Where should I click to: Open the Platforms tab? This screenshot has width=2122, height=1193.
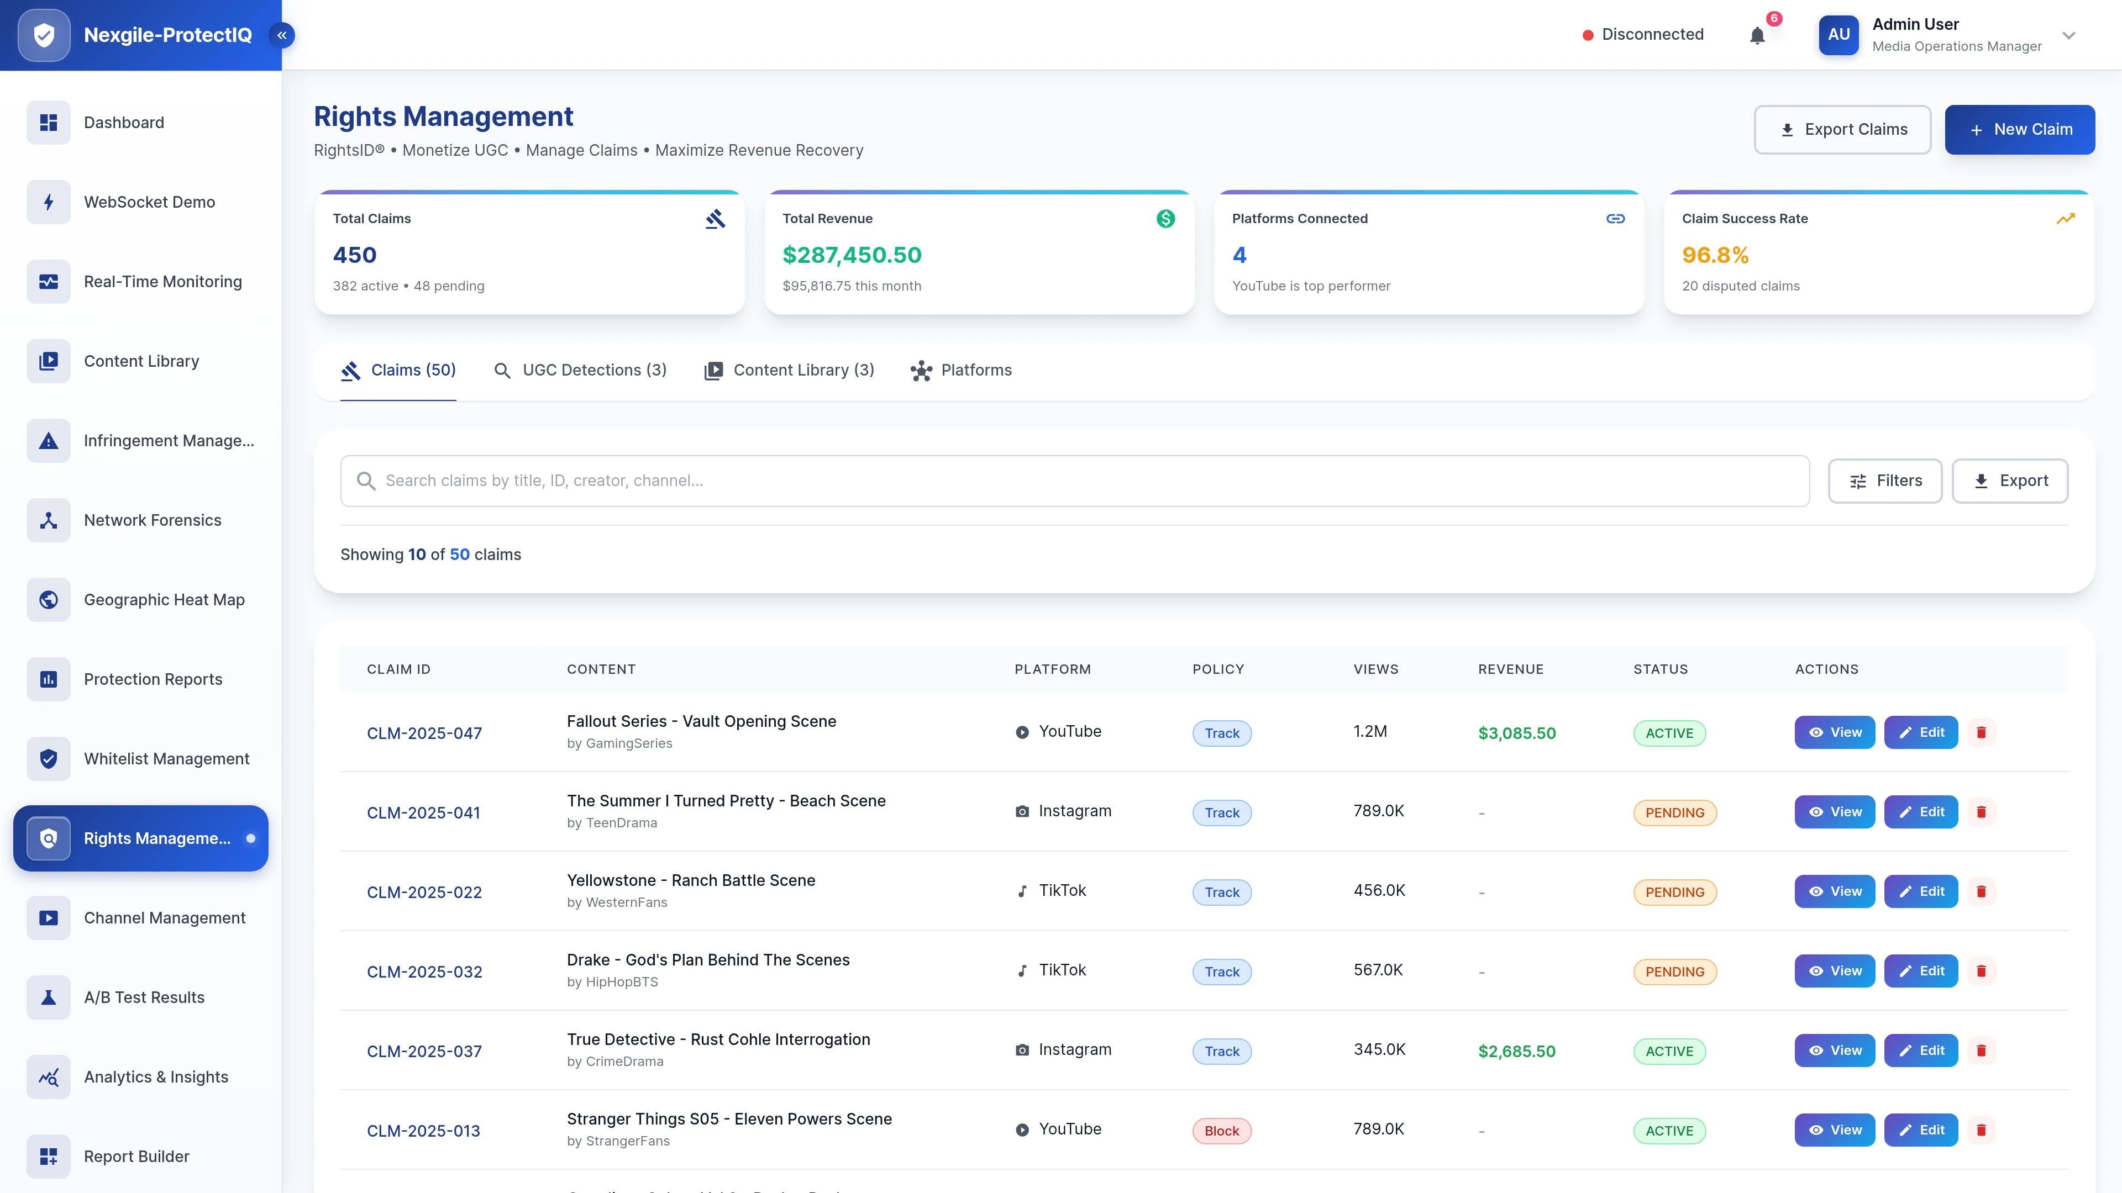point(960,369)
